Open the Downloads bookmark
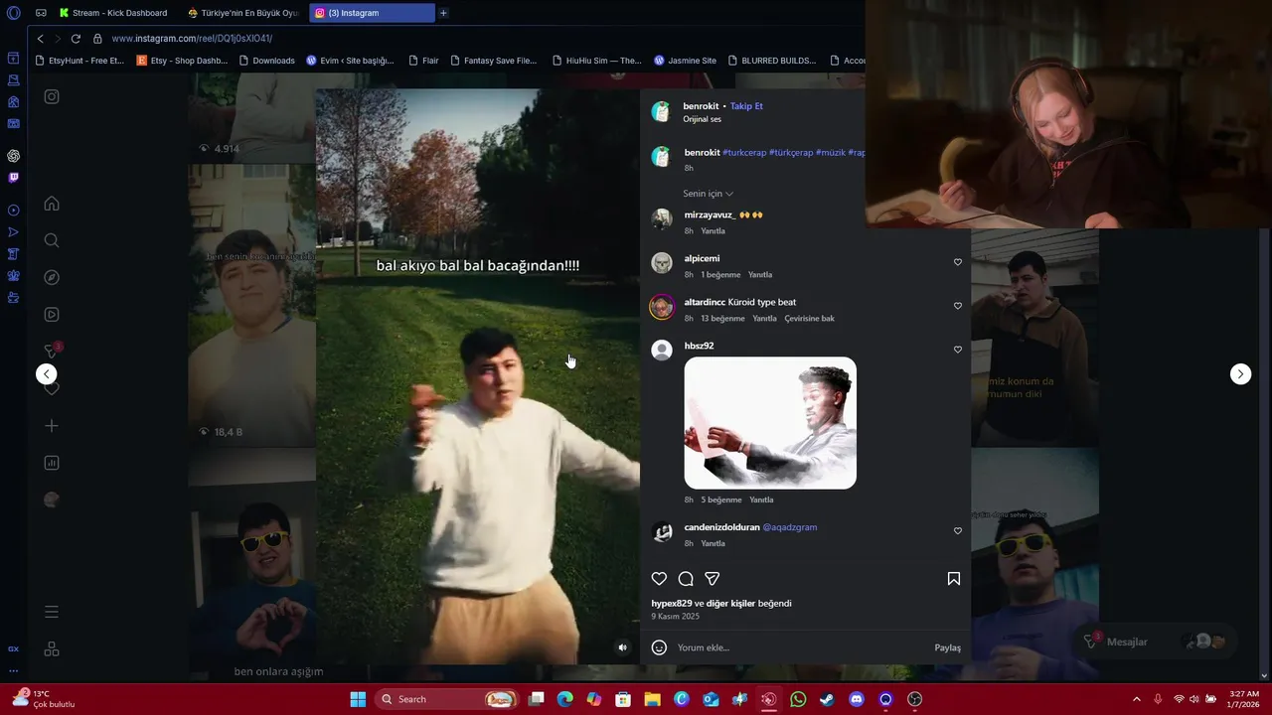 point(266,61)
